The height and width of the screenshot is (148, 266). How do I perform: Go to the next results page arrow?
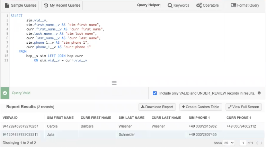[x=262, y=143]
